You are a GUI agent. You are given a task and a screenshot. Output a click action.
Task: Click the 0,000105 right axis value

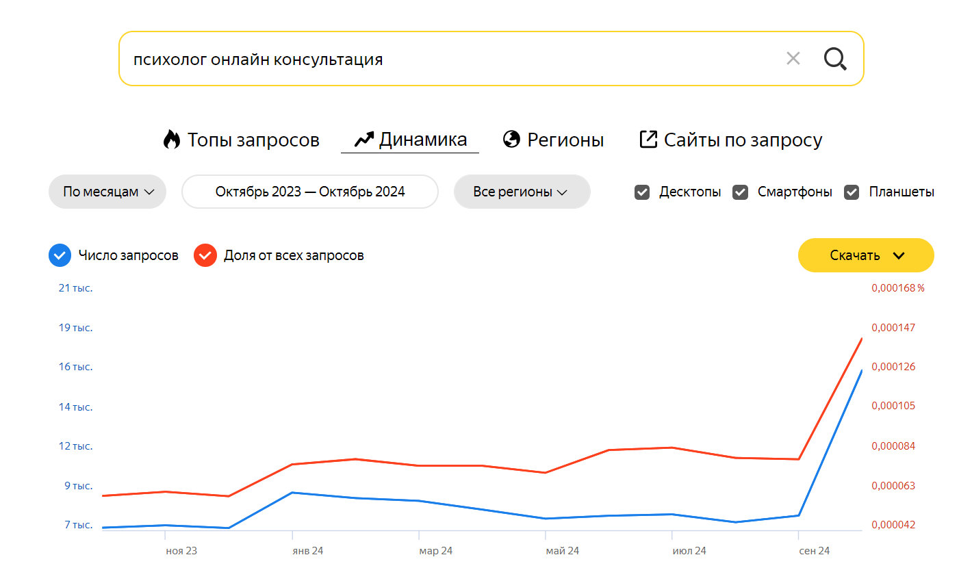893,406
